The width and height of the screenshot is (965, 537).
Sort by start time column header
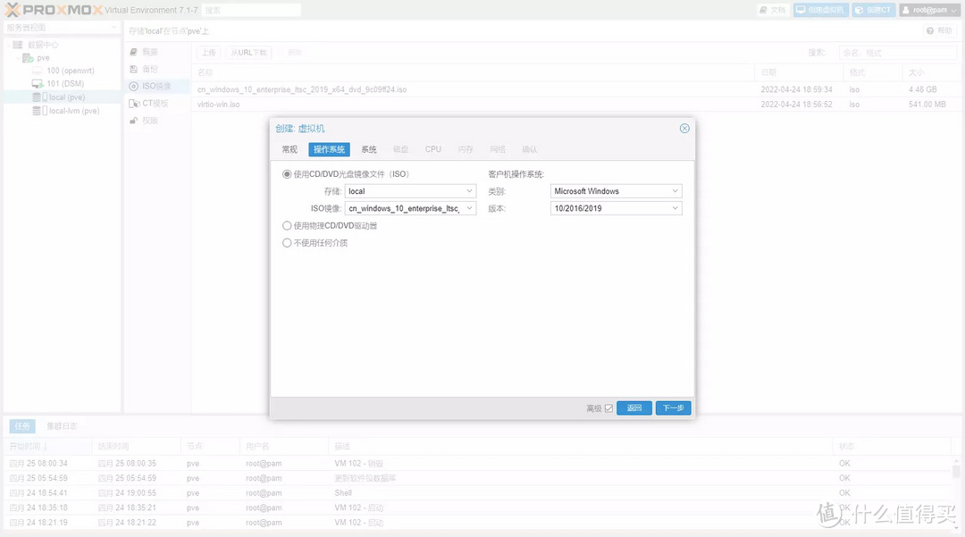click(x=48, y=446)
